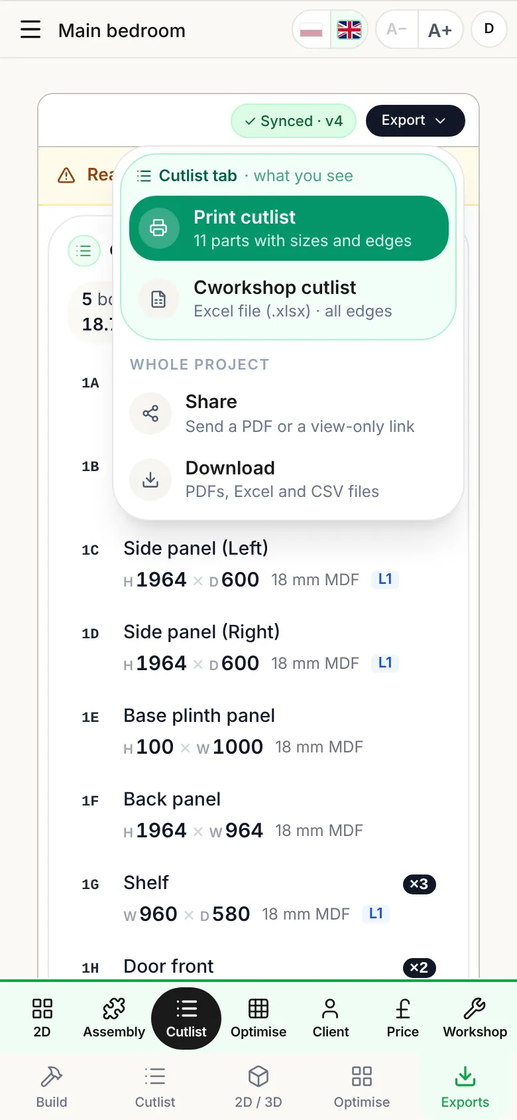Viewport: 517px width, 1120px height.
Task: Open the Assembly puzzle icon tab
Action: tap(114, 1018)
